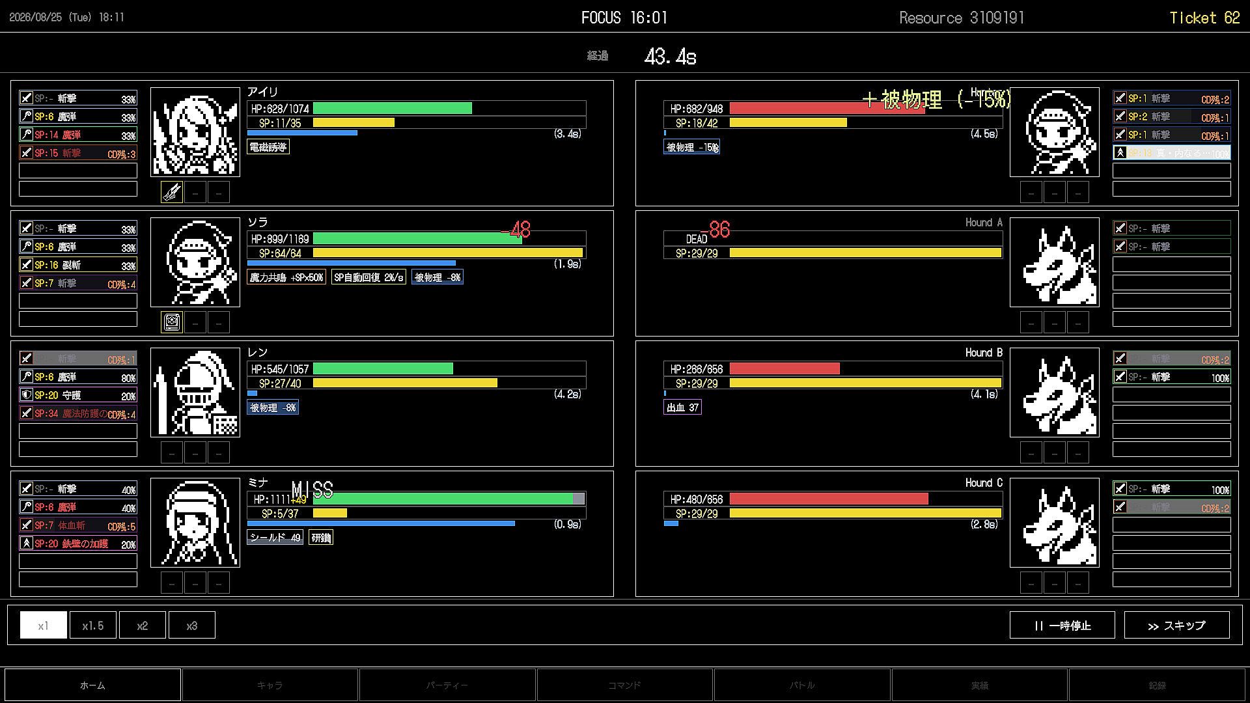Set battle speed to x1
The image size is (1250, 703).
[x=44, y=626]
